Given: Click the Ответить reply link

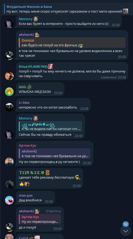Looking at the screenshot, I should coord(53,211).
